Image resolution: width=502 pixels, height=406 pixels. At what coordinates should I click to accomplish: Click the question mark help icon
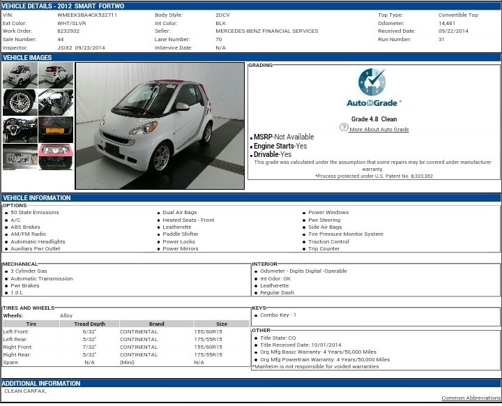(x=344, y=127)
